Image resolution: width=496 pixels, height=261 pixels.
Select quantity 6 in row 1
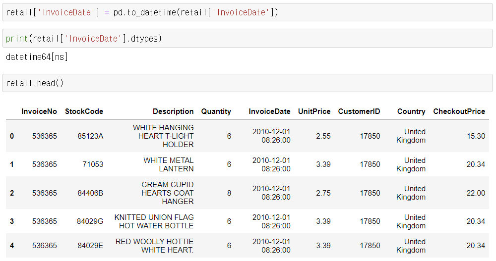click(229, 164)
